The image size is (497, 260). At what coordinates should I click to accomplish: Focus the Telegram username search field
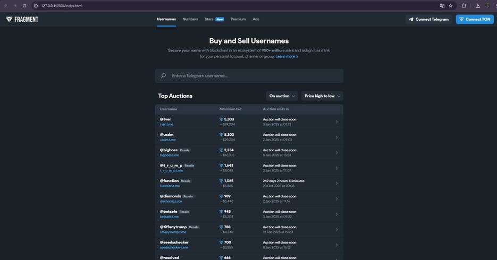pos(252,76)
